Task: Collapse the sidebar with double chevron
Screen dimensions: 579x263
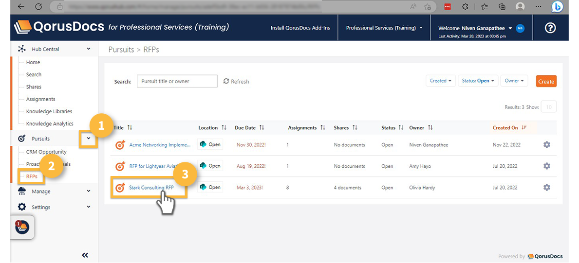Action: click(x=85, y=255)
